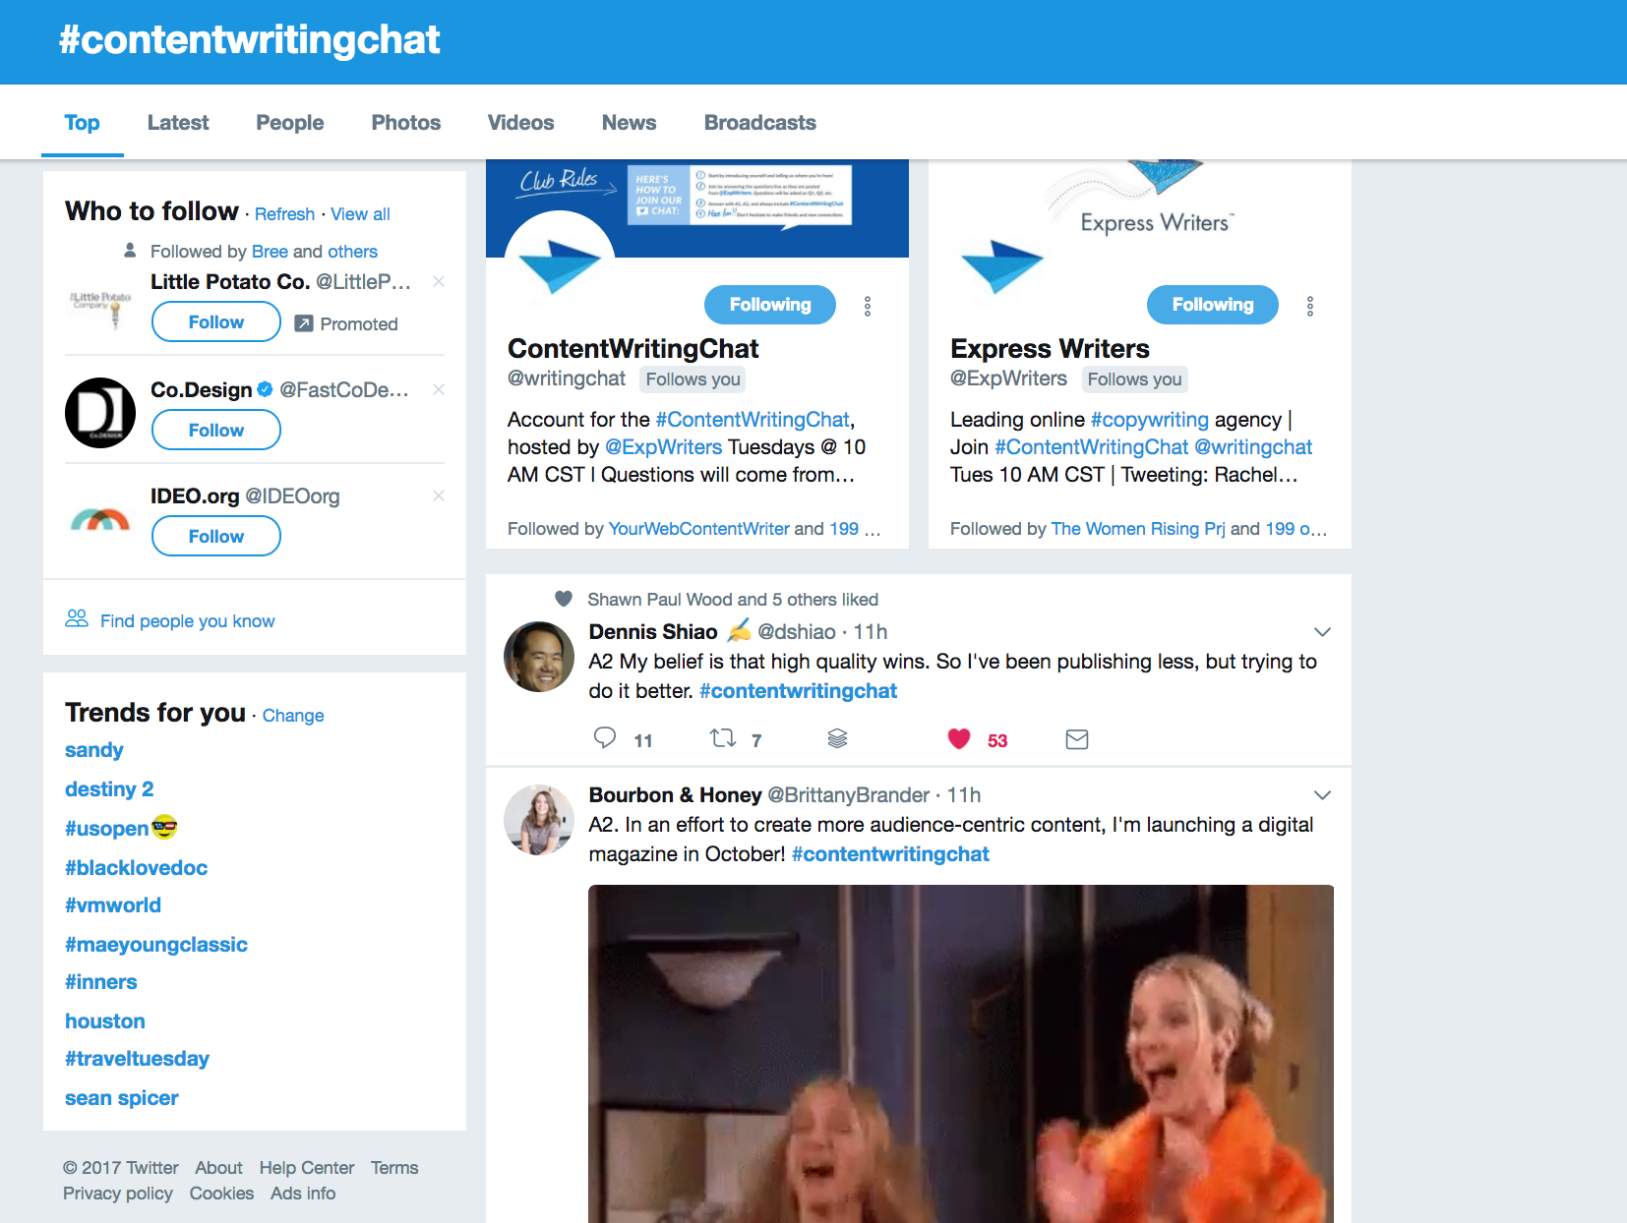This screenshot has height=1223, width=1627.
Task: Click the heart icon on Dennis Shiao's tweet
Action: coord(958,738)
